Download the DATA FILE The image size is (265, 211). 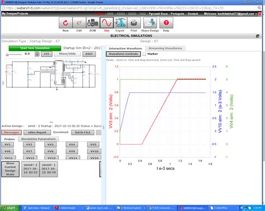83,133
